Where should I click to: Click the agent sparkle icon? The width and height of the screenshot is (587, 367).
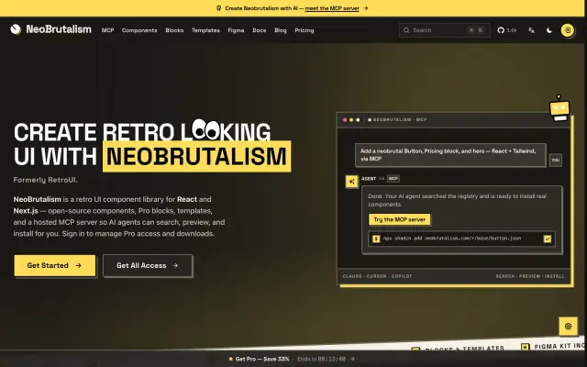[352, 182]
